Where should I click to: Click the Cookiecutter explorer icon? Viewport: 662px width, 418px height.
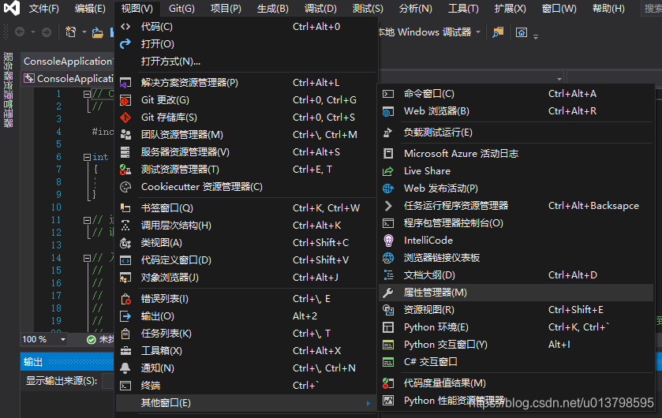(x=125, y=187)
